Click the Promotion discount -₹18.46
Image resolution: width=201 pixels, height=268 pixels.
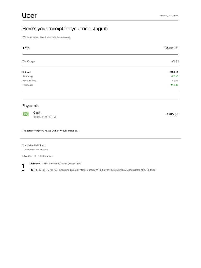pyautogui.click(x=174, y=85)
